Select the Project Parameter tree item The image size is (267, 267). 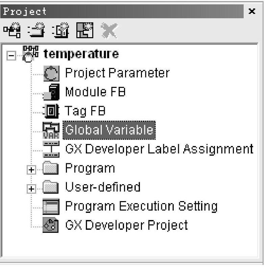[x=117, y=73]
